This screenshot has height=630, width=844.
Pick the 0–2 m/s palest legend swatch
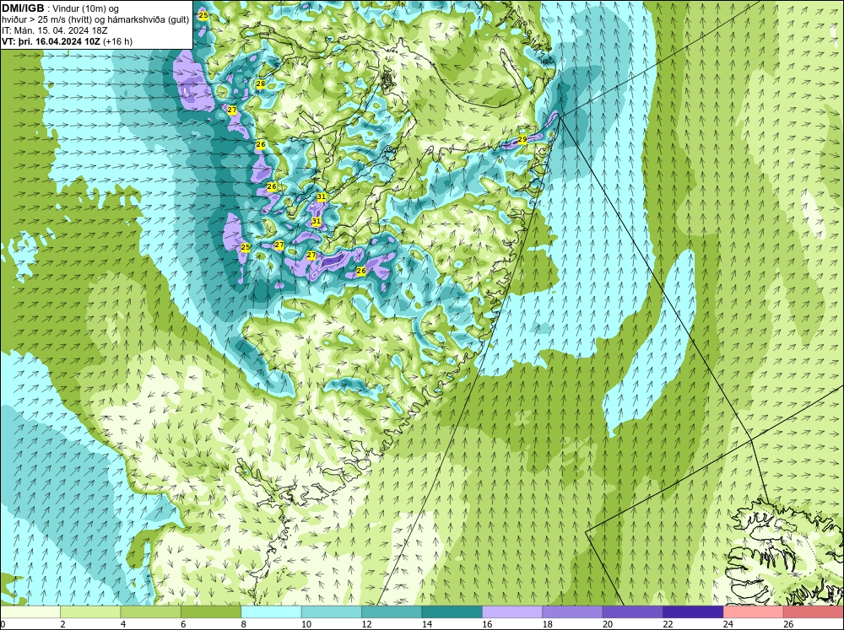pos(30,611)
